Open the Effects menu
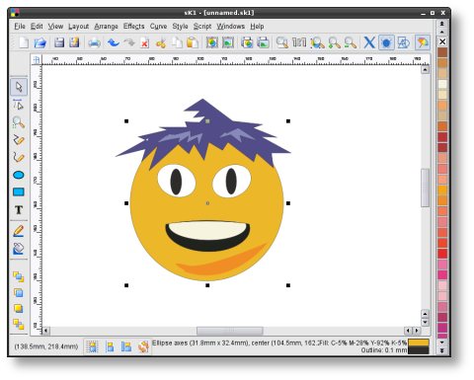 pyautogui.click(x=133, y=27)
